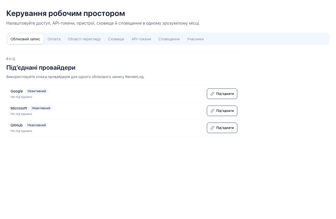Viewport: 336px width, 219px height.
Task: Go to the Сховище tab
Action: point(116,39)
